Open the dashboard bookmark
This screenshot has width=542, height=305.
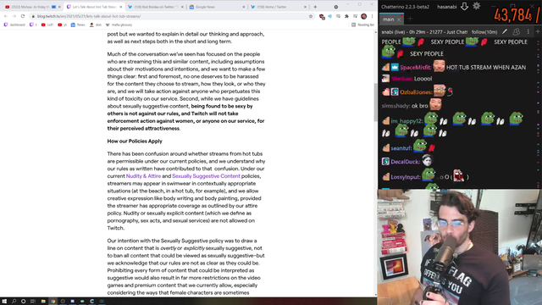[x=14, y=25]
